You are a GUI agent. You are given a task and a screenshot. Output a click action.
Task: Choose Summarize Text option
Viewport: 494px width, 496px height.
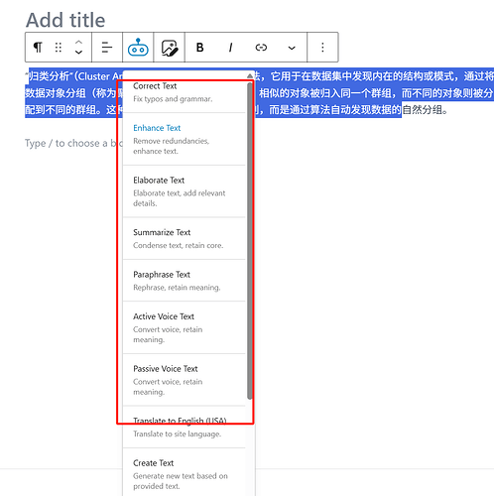(185, 239)
